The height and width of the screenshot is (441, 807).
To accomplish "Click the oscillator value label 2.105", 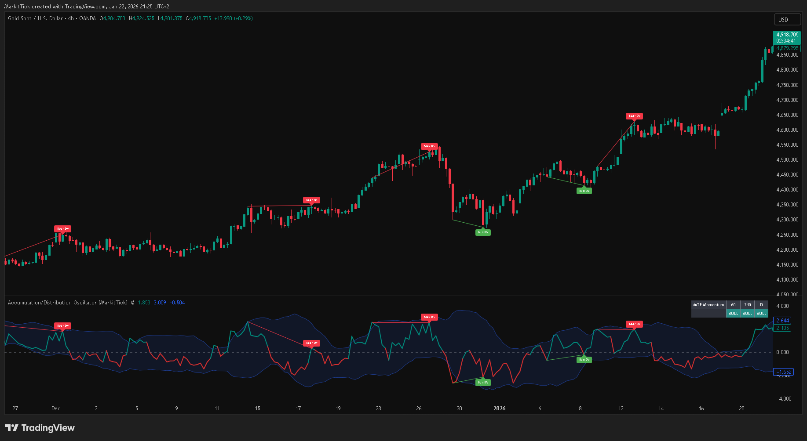I will [x=782, y=328].
